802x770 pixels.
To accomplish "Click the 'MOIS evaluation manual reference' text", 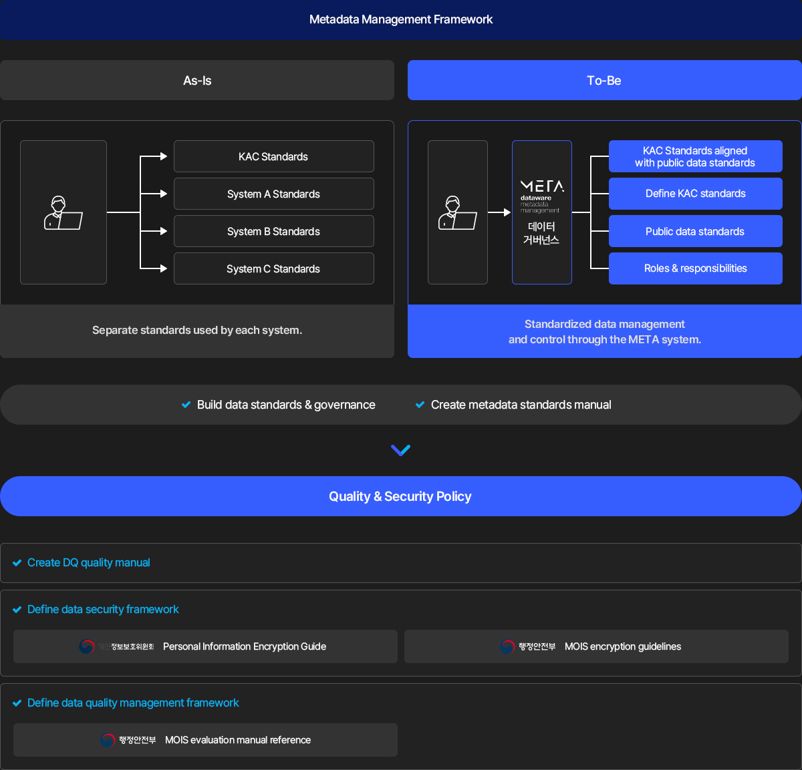I will (x=238, y=740).
